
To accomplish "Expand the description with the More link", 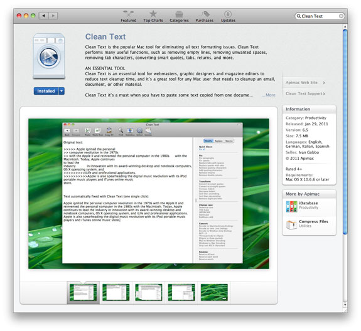I will point(269,95).
